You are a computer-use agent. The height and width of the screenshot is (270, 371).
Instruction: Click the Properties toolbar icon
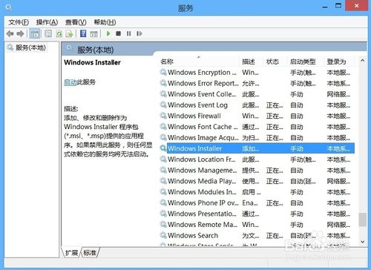click(48, 33)
